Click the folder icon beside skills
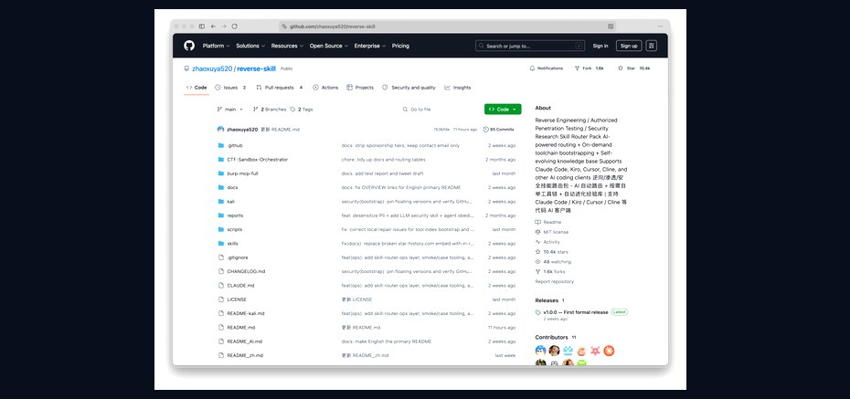This screenshot has width=850, height=399. tap(220, 244)
